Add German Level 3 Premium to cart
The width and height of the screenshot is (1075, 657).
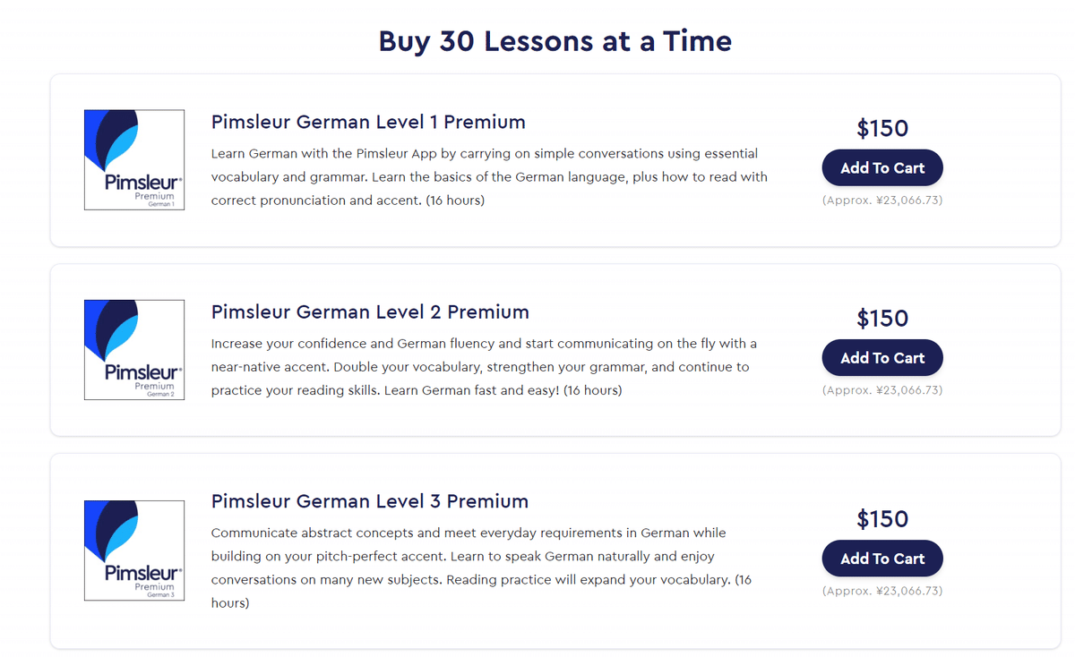coord(882,559)
